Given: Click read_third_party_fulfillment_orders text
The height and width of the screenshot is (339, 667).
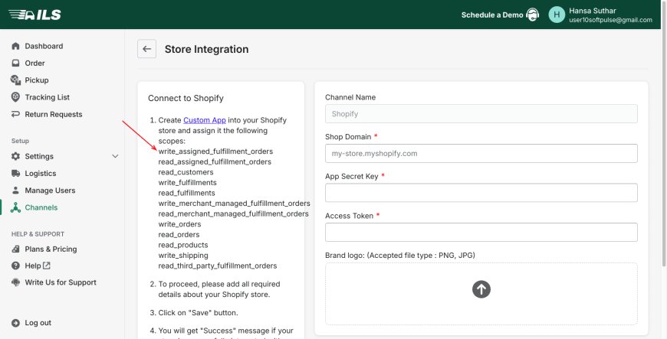Looking at the screenshot, I should pyautogui.click(x=218, y=266).
